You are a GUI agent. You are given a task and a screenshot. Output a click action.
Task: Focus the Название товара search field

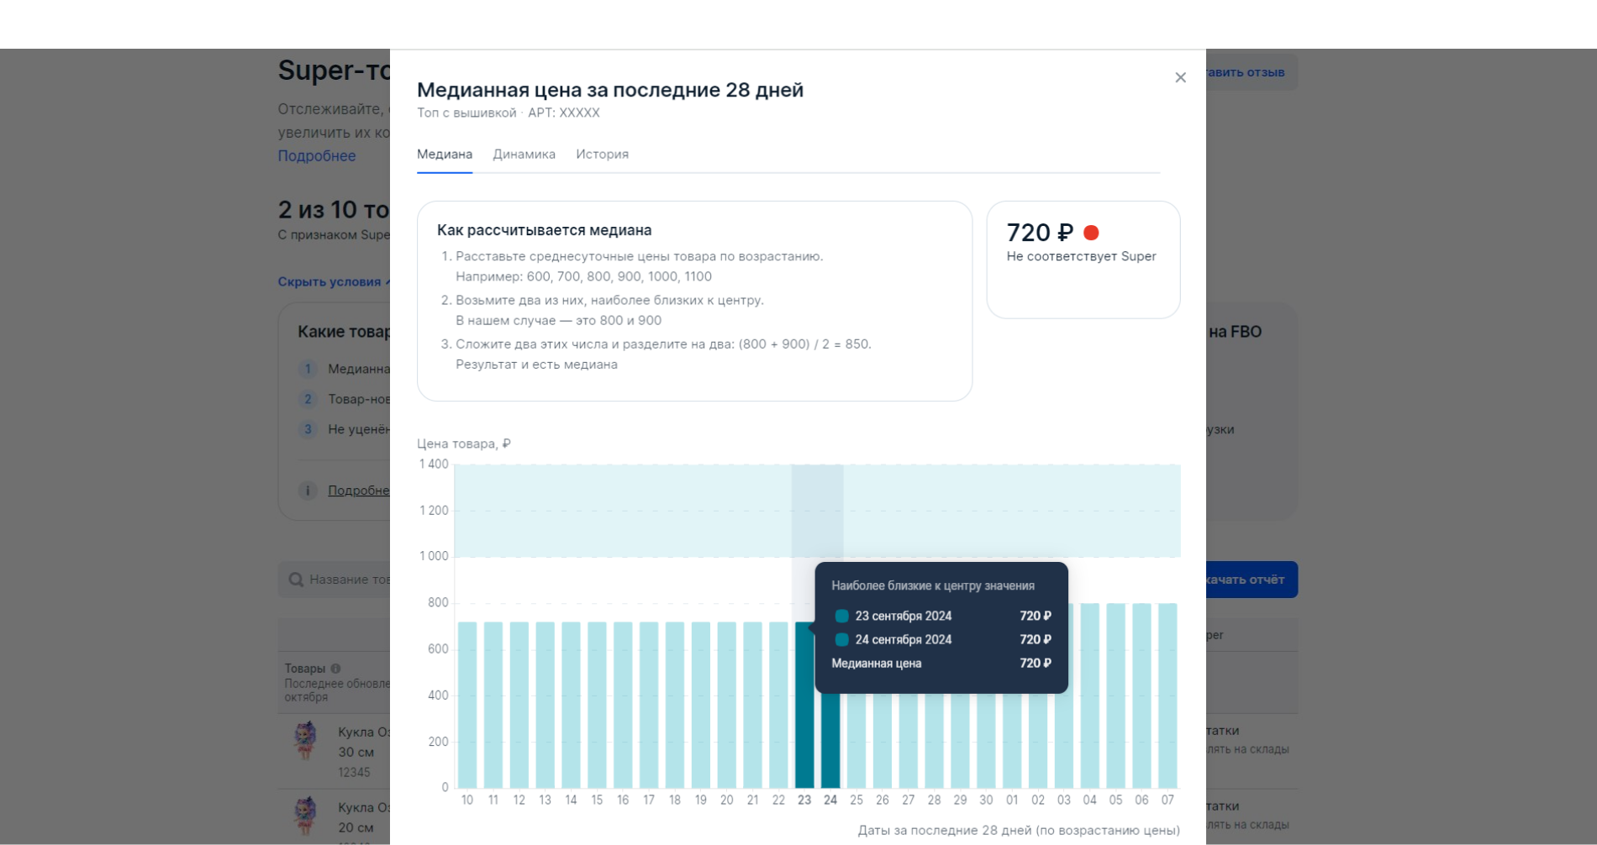pos(335,580)
